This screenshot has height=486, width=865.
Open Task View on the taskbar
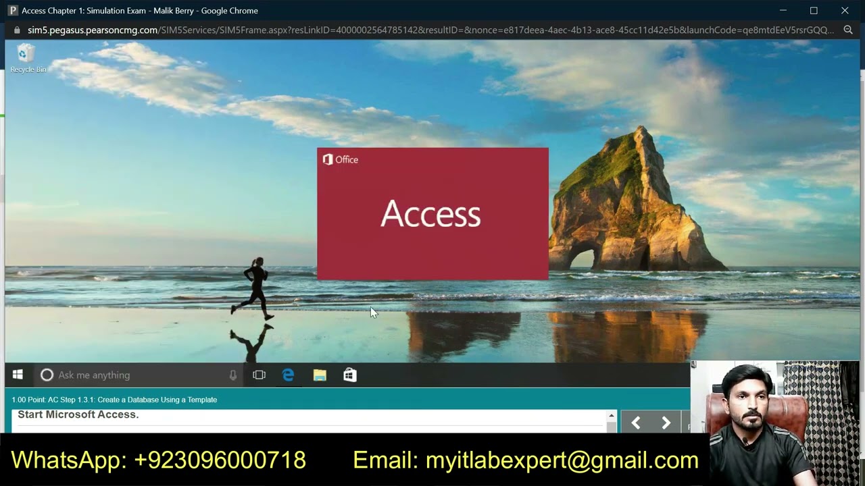point(259,375)
